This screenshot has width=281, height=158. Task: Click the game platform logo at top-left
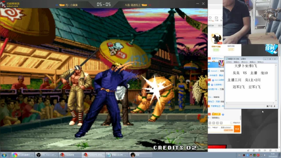click(x=9, y=4)
